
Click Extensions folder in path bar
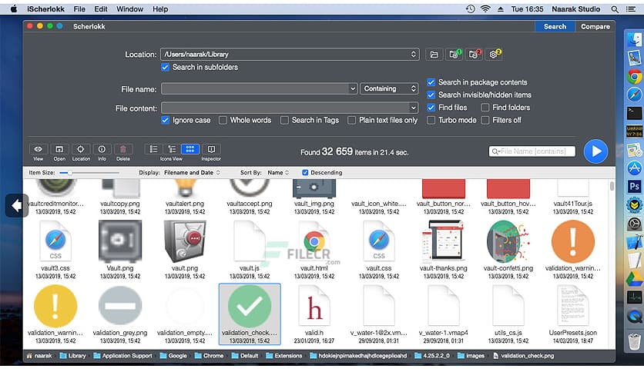(x=283, y=356)
